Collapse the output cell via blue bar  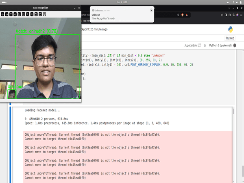point(10,145)
